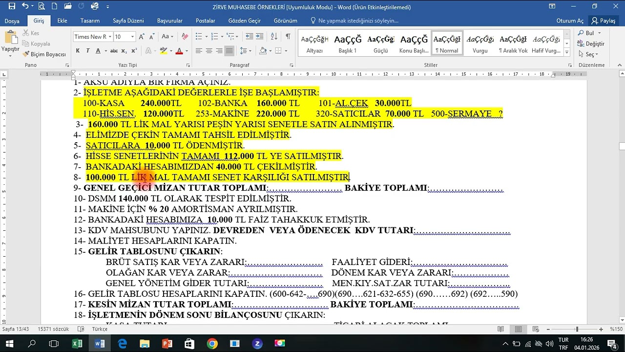Toggle italic (T) formatting

coord(88,51)
